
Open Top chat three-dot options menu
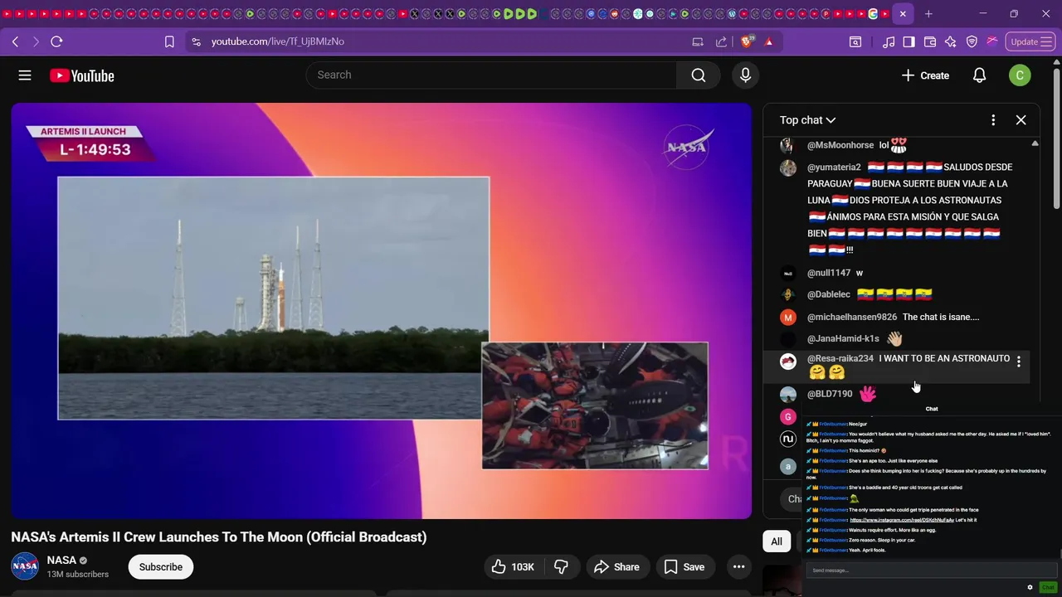click(993, 120)
